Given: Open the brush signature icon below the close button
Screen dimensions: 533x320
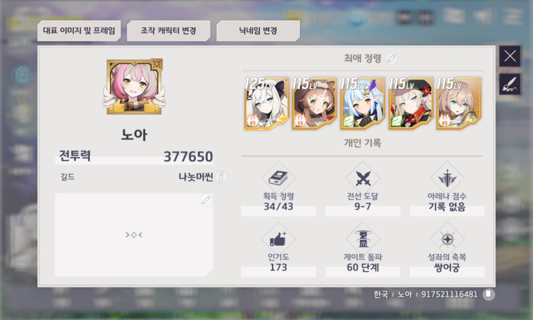Looking at the screenshot, I should pos(510,84).
